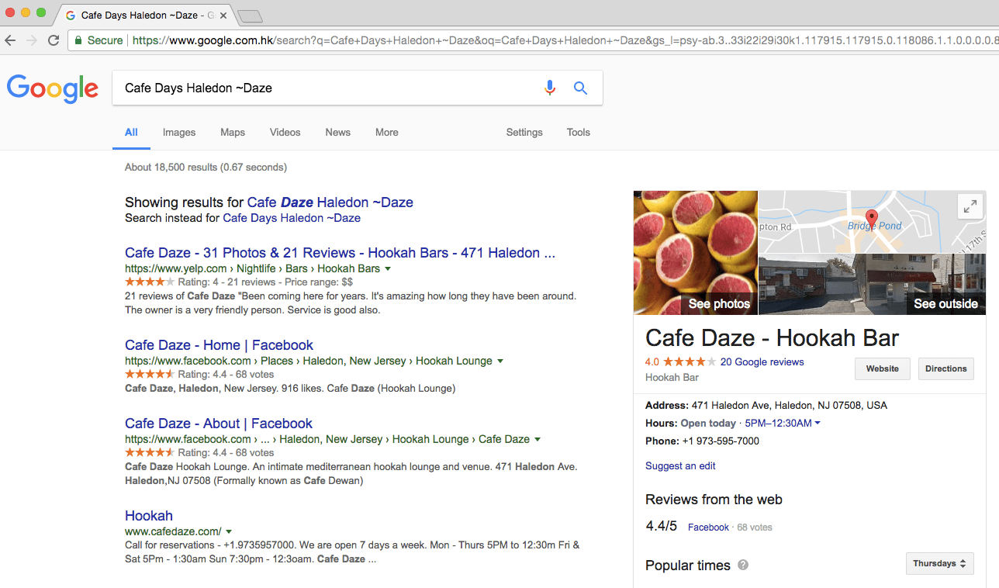Click the voice search microphone icon
The height and width of the screenshot is (588, 999).
click(x=550, y=88)
